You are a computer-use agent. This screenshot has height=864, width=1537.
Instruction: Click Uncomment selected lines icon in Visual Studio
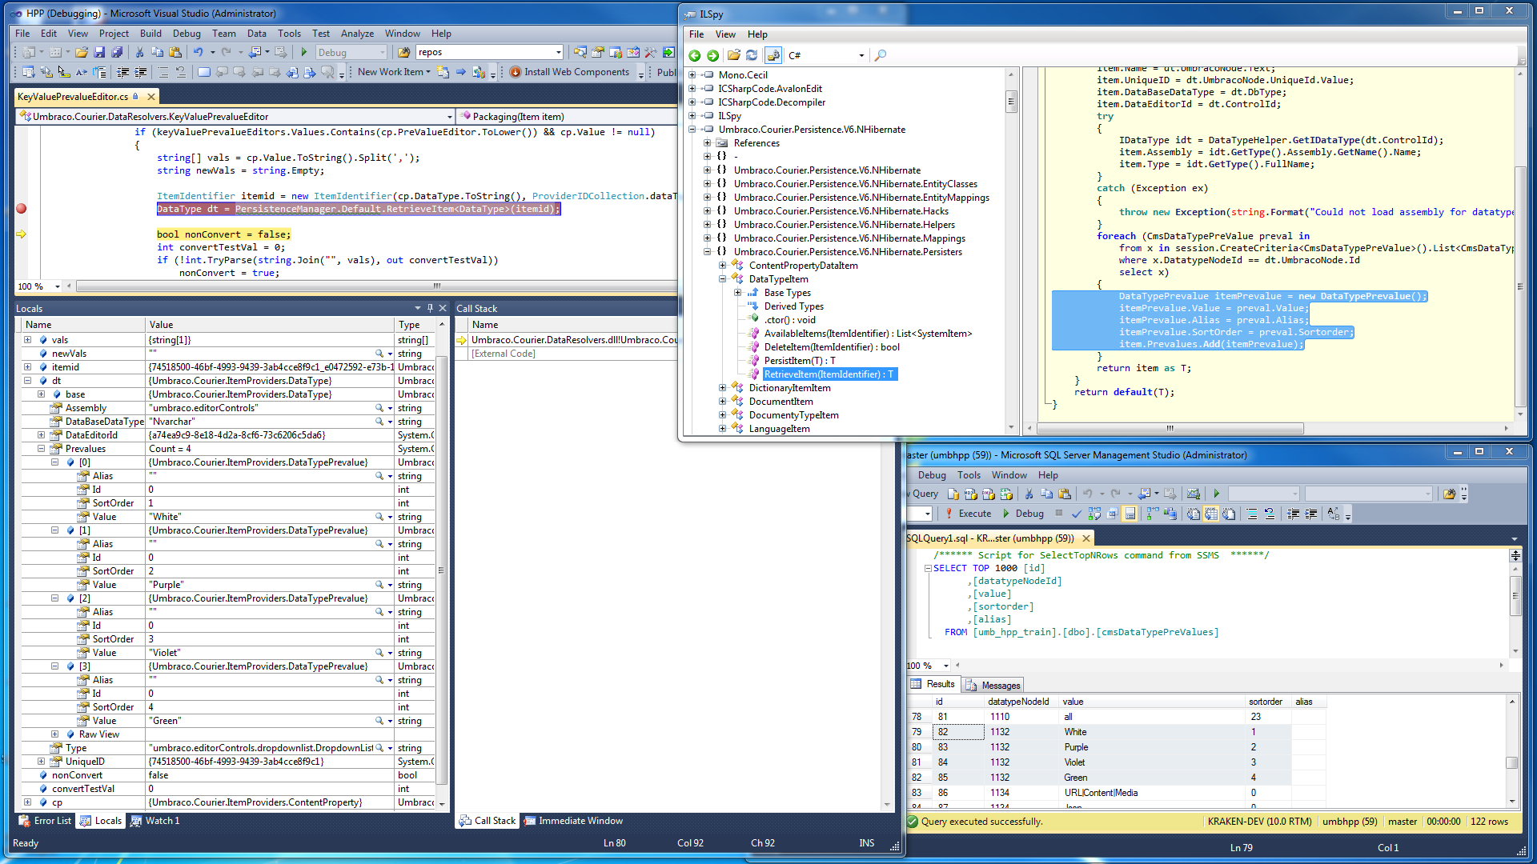[181, 73]
